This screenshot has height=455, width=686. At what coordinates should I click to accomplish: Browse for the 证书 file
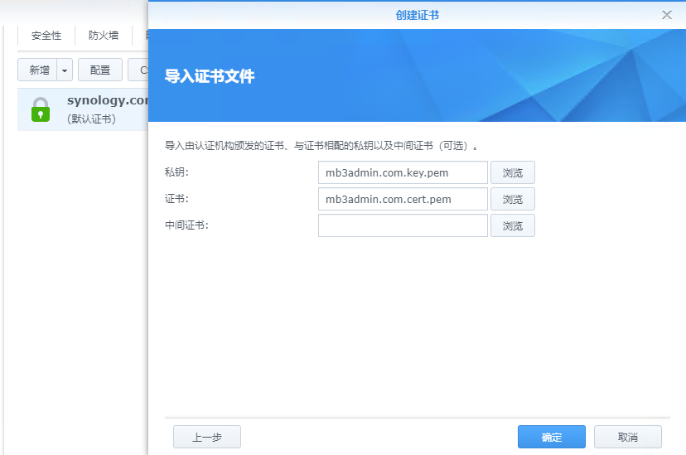tap(513, 199)
